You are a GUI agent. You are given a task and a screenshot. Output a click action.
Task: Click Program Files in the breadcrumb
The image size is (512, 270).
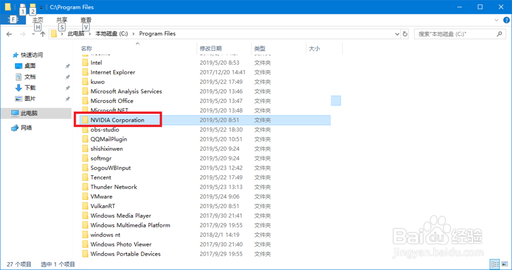(x=157, y=34)
